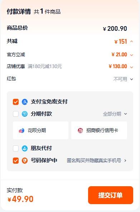This screenshot has height=212, width=140.
Task: Check the 分期付款 checkbox
Action: click(16, 114)
